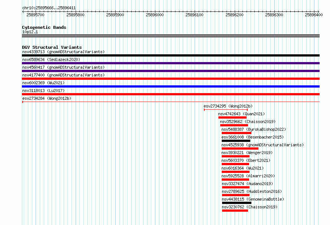Click the nsv4339713 gnomADStructuralVariants label
This screenshot has height=225, width=330.
click(x=63, y=52)
